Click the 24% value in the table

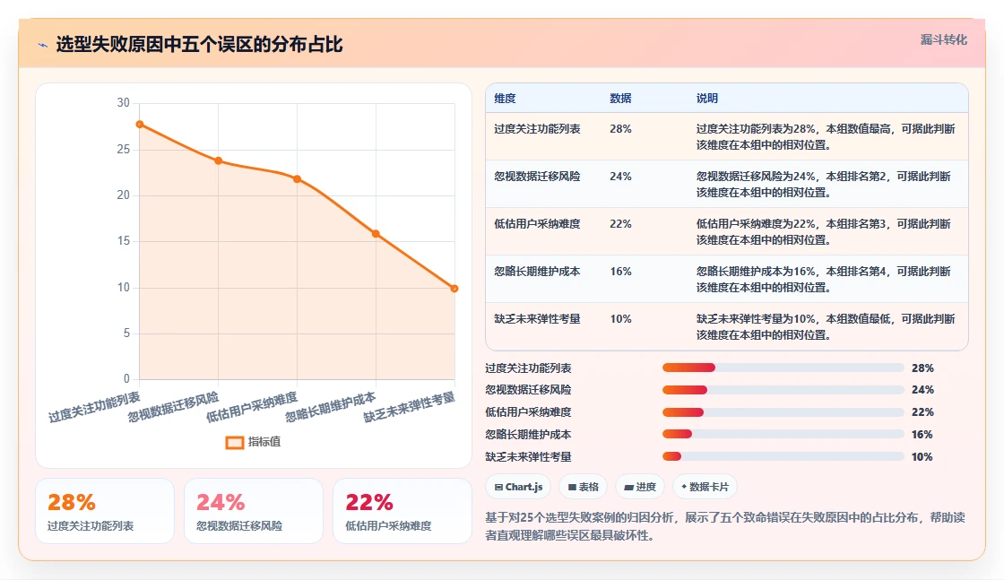coord(620,177)
